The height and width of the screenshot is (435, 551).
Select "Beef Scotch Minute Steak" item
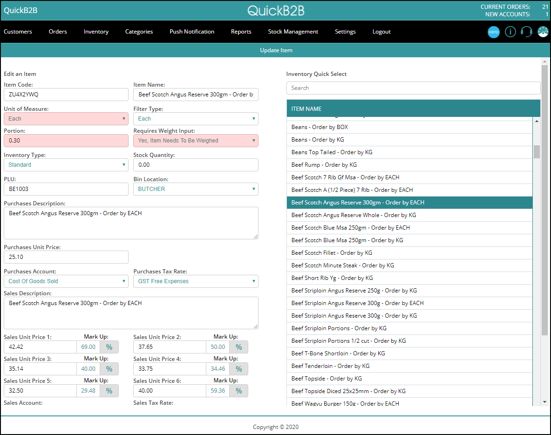click(x=409, y=265)
